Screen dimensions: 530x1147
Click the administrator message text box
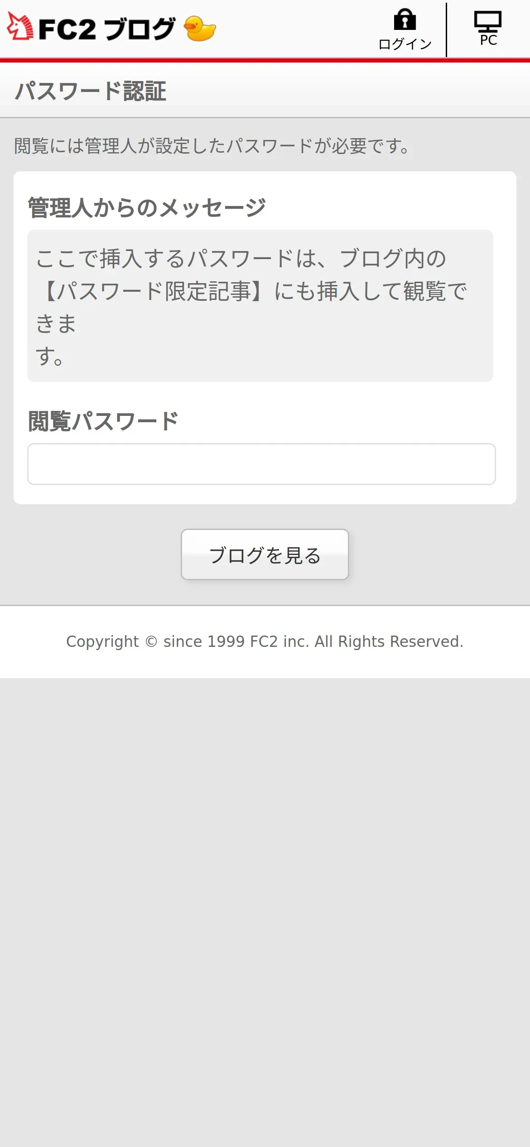click(260, 306)
